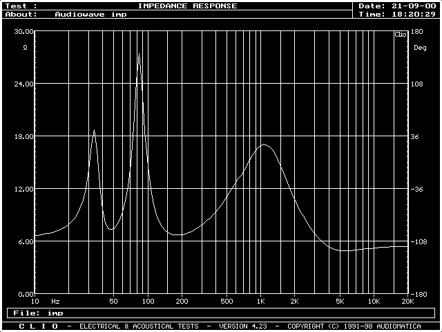Click the 100 frequency axis label

148,302
